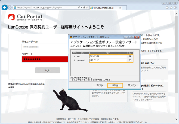Screen dimensions: 179x124
Task: Click the パスワード name field in wizard
Action: (x=108, y=60)
